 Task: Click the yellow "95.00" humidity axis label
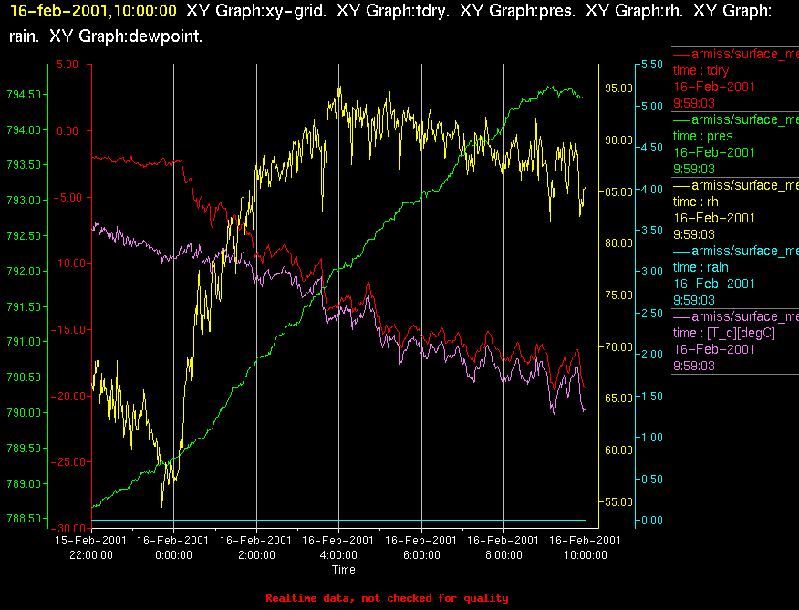618,88
